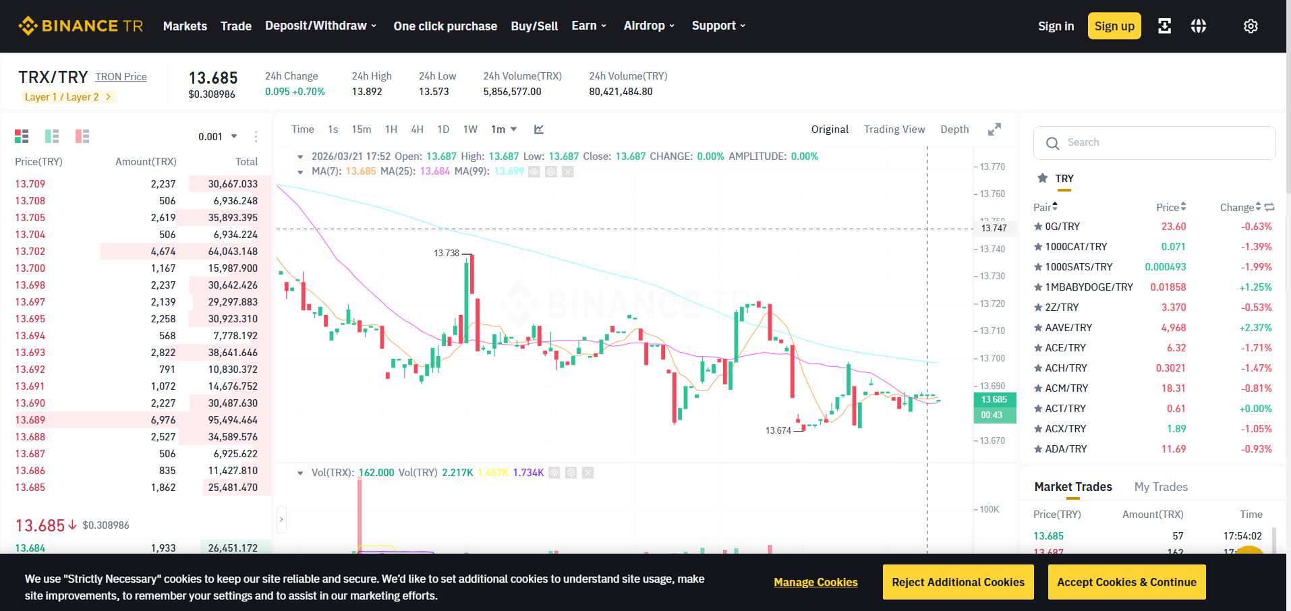The image size is (1291, 611).
Task: Open the settings gear icon
Action: tap(1251, 26)
